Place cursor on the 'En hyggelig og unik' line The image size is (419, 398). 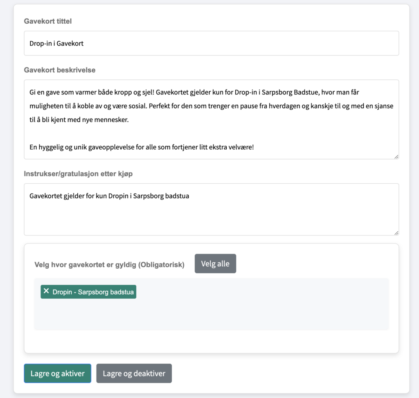click(x=142, y=146)
